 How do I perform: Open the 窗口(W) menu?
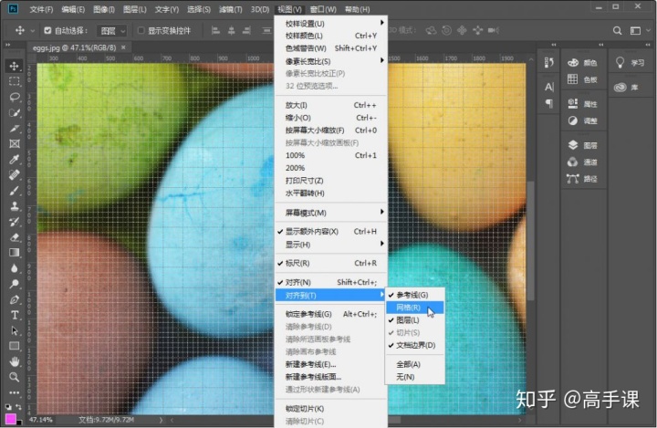coord(323,9)
